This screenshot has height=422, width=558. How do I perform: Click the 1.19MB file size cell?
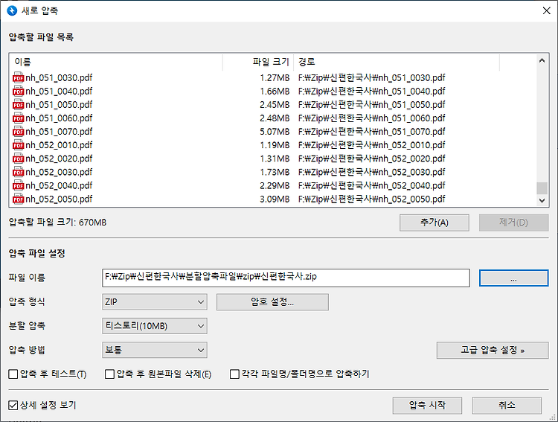point(275,145)
